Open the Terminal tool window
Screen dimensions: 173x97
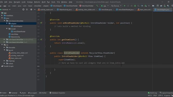point(13,93)
